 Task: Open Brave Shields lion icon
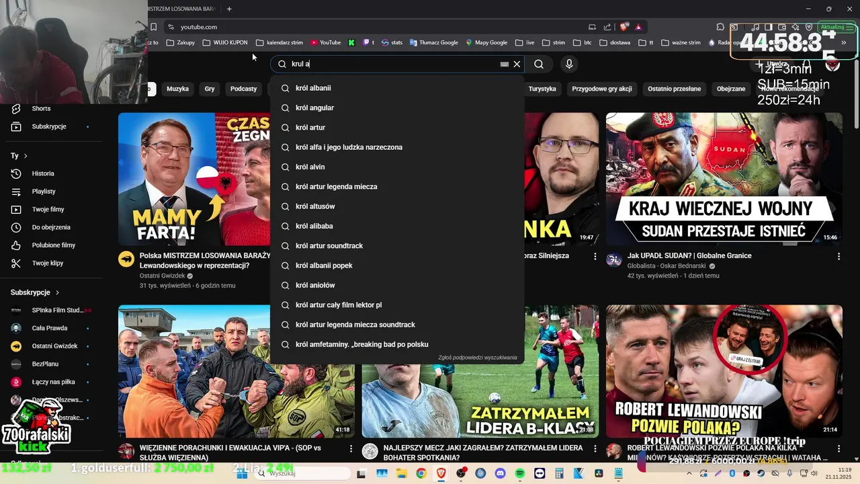click(x=624, y=27)
